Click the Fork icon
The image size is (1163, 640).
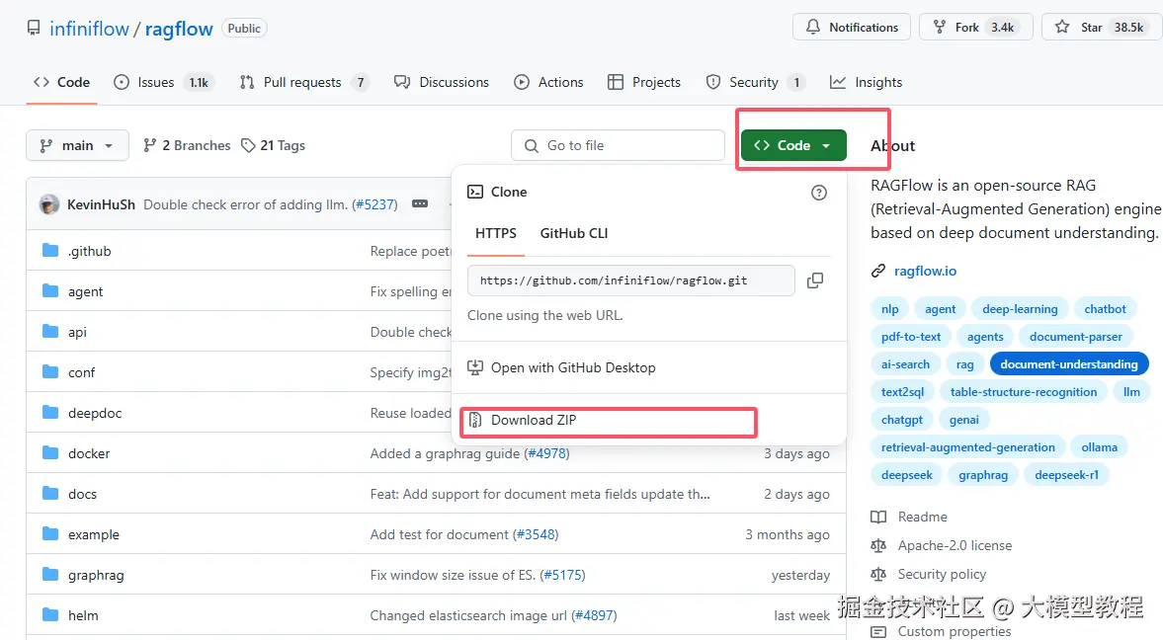[940, 27]
